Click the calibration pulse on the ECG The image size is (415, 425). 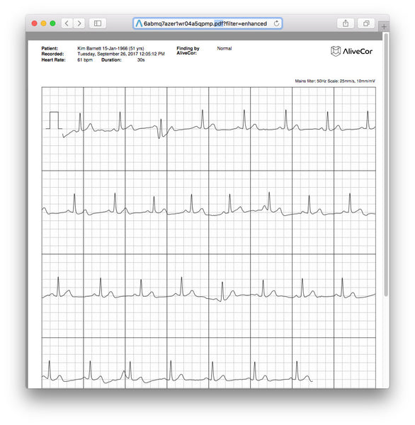(54, 120)
